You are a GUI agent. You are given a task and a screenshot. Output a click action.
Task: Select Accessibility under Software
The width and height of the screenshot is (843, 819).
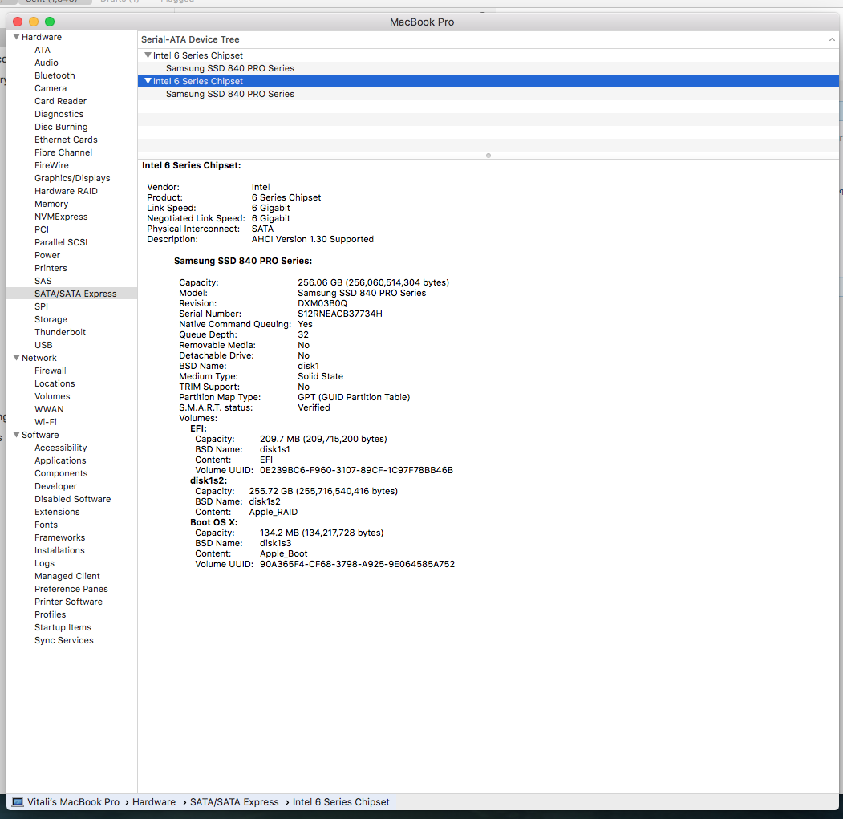pyautogui.click(x=61, y=448)
